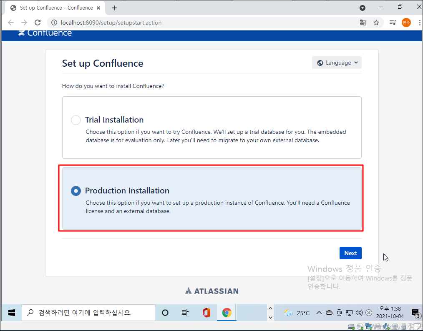423x331 pixels.
Task: Open Chrome's three-dot menu
Action: tap(420, 23)
